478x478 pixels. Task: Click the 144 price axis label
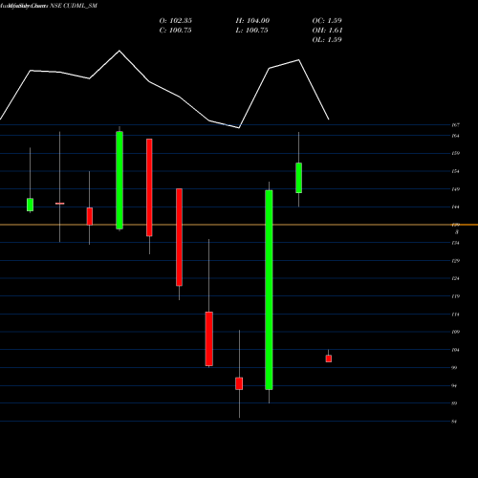pyautogui.click(x=455, y=207)
